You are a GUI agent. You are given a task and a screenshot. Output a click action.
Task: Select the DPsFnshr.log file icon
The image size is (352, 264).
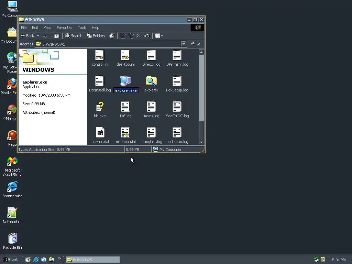(177, 55)
